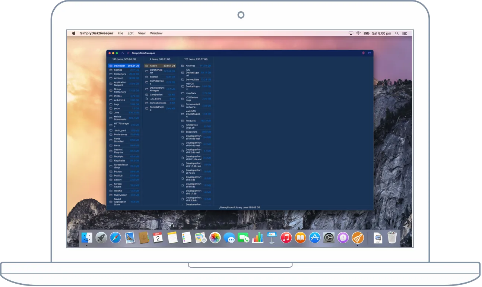Select the Keychains folder

(124, 161)
